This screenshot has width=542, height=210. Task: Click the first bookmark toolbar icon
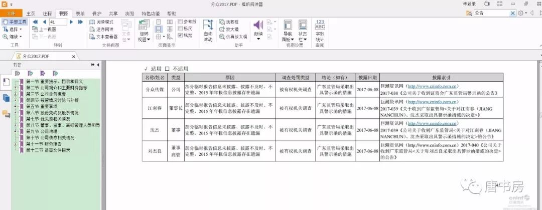18,73
